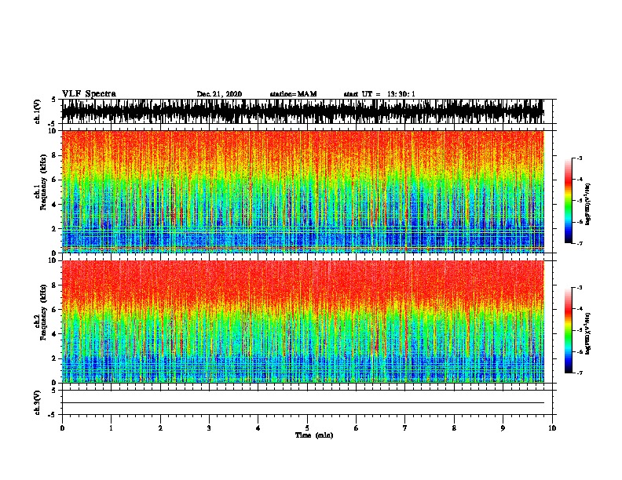
Task: Click the flat ch.3 voltage trace line
Action: [x=303, y=403]
